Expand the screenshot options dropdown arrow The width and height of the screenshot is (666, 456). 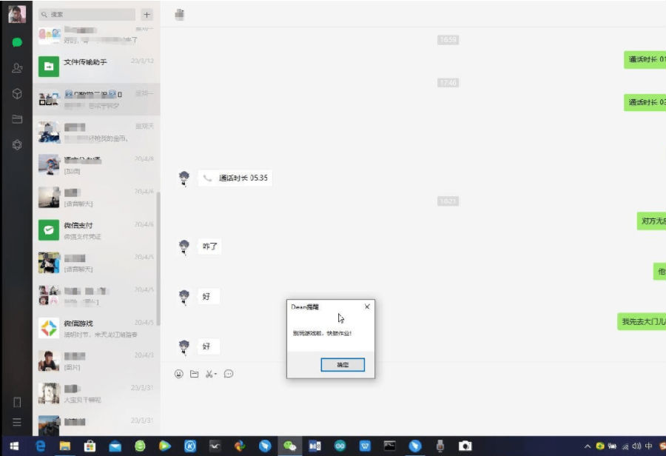(x=216, y=375)
